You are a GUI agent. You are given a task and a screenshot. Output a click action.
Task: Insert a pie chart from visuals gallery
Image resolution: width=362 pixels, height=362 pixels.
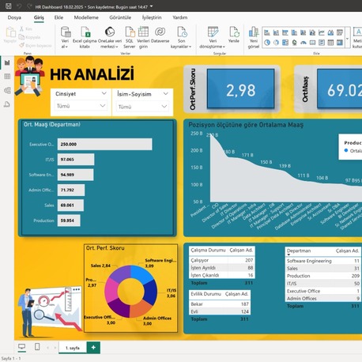tap(267, 43)
